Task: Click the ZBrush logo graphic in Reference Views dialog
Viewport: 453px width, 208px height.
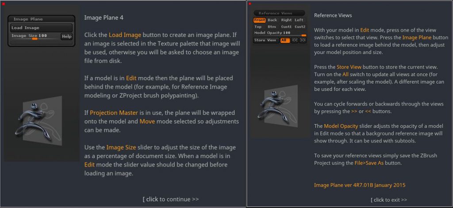Action: (277, 107)
